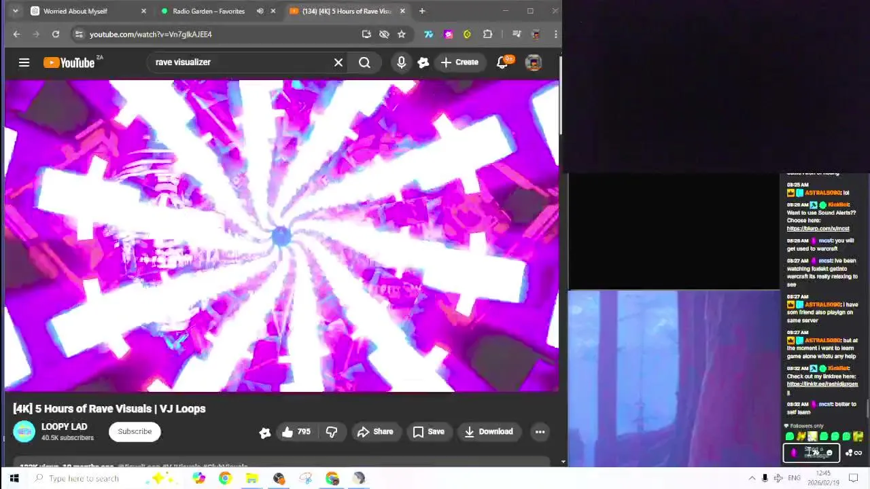This screenshot has width=870, height=489.
Task: Open the pink square browser extension
Action: click(x=449, y=34)
